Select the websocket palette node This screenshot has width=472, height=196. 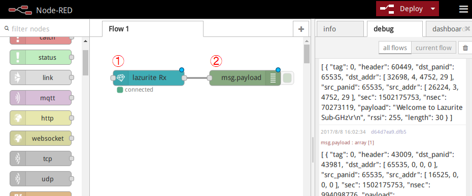point(41,139)
